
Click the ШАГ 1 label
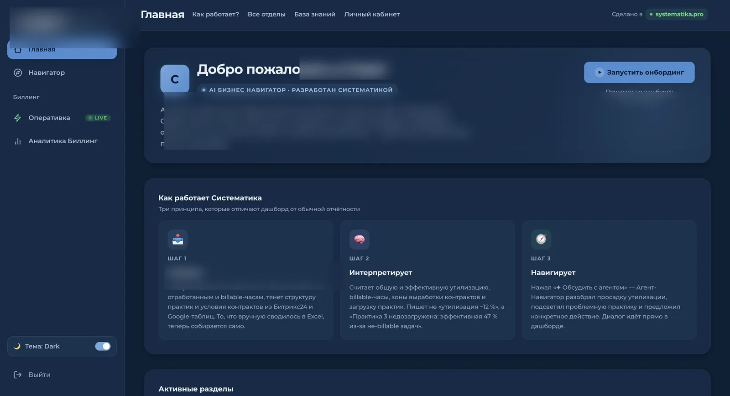pos(177,258)
